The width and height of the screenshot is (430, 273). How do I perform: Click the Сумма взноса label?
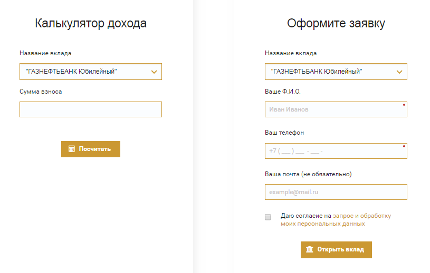coord(41,92)
